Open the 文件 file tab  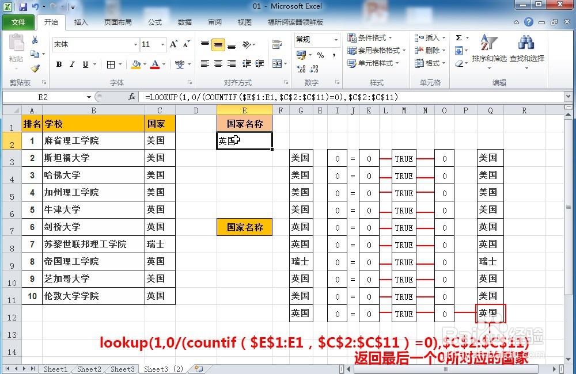[x=18, y=22]
